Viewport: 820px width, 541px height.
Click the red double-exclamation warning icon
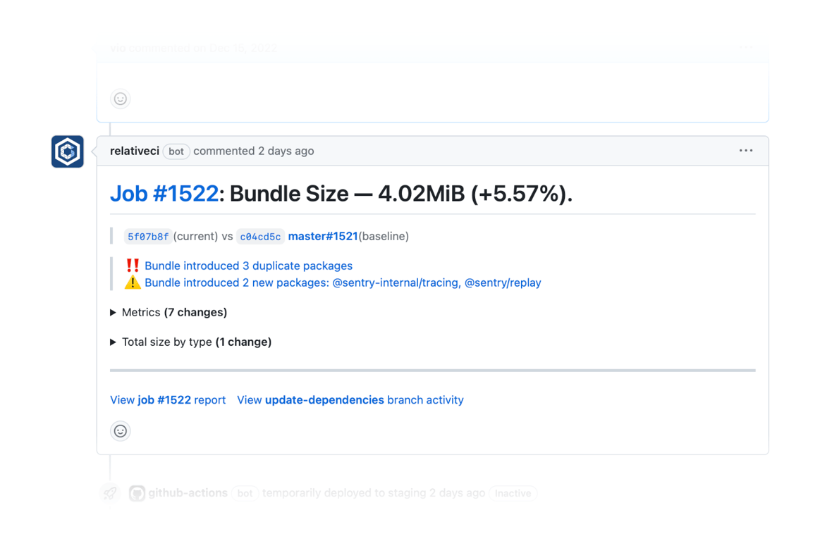(x=132, y=266)
